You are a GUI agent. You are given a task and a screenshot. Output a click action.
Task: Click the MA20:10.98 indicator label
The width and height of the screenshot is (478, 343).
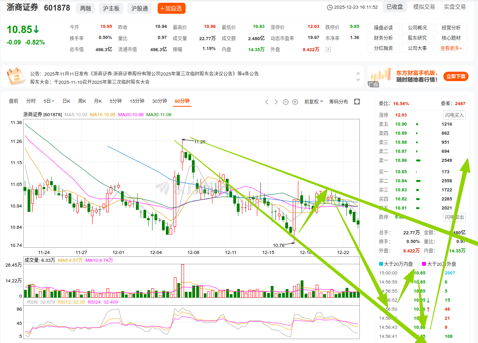click(x=131, y=115)
